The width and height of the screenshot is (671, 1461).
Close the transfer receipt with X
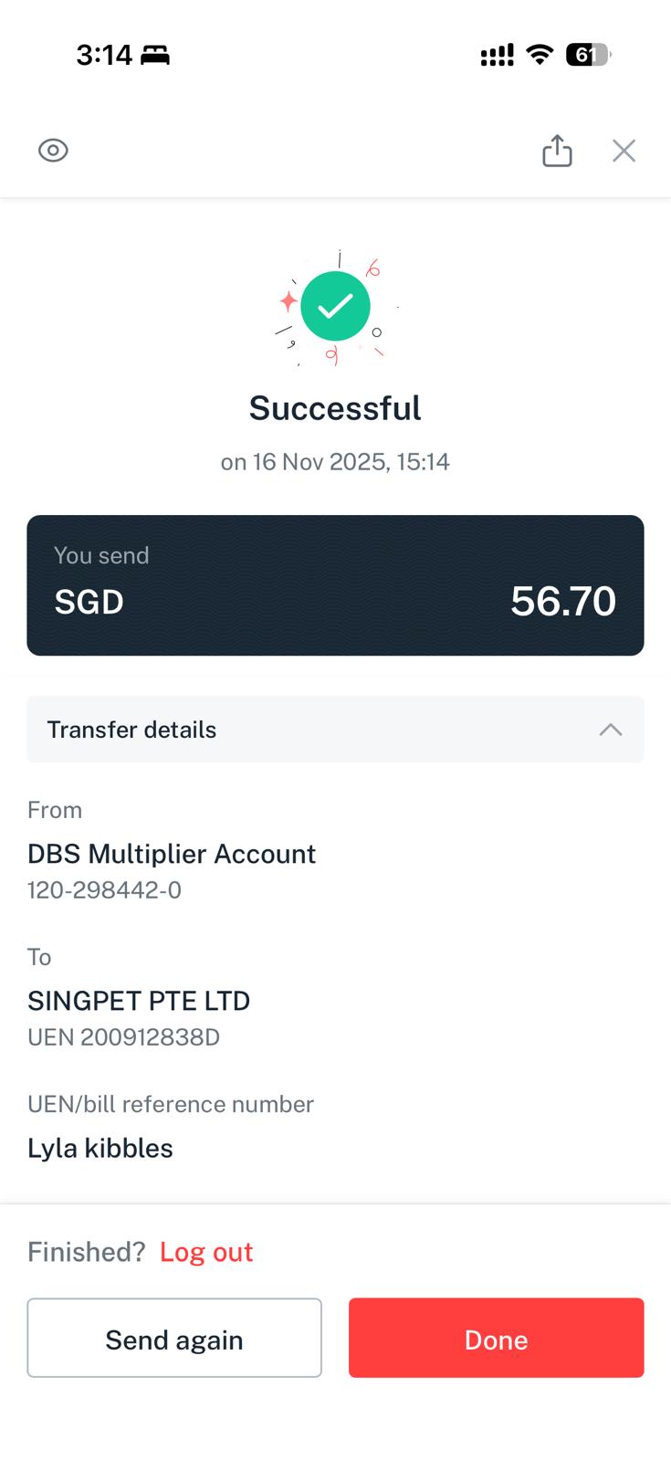click(624, 151)
